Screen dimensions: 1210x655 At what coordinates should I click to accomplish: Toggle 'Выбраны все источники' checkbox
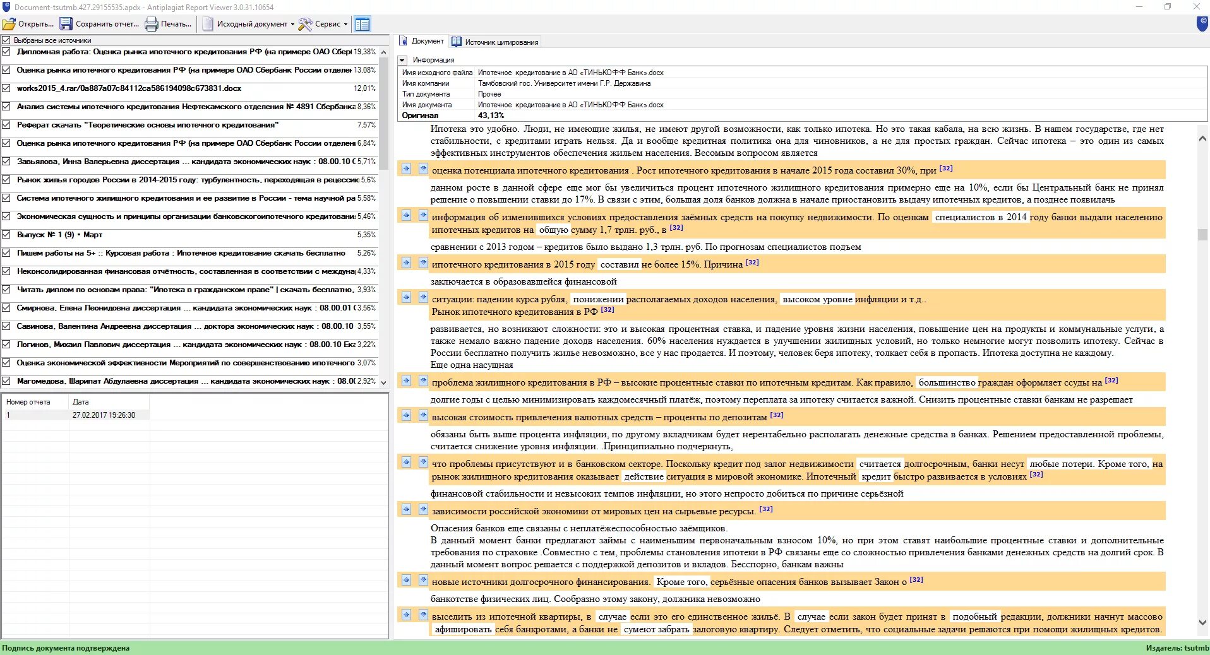pos(6,40)
